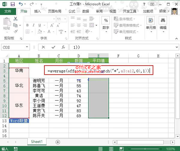Click the Cancel X formula button
The width and height of the screenshot is (180, 151).
(43, 47)
